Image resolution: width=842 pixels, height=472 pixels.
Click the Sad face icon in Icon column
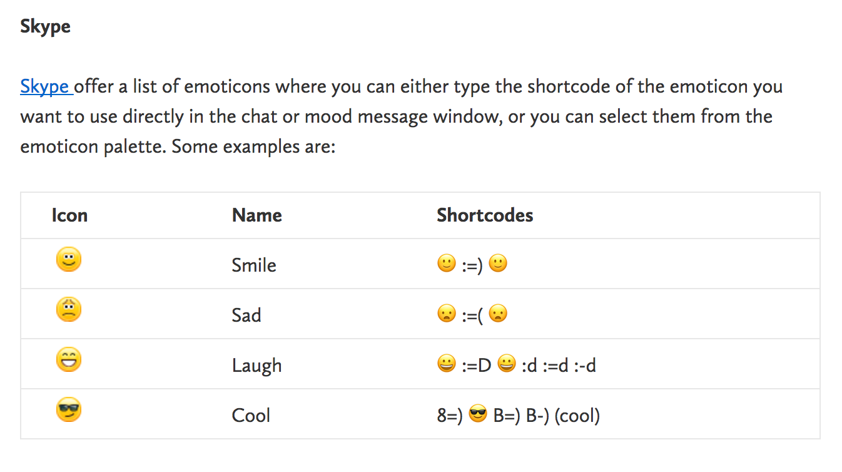pyautogui.click(x=69, y=309)
